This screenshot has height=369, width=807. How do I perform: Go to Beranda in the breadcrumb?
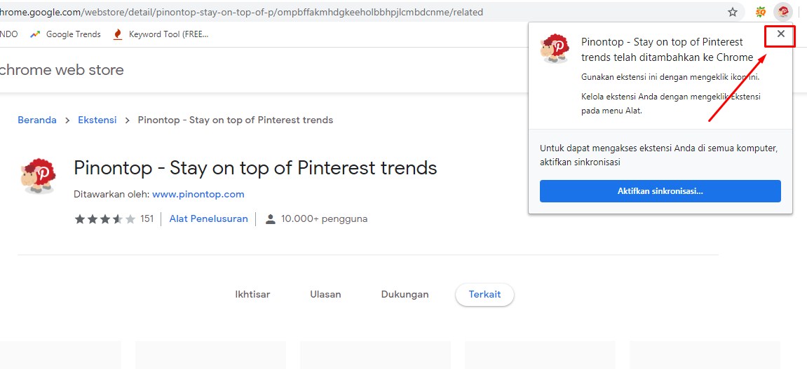[x=37, y=120]
